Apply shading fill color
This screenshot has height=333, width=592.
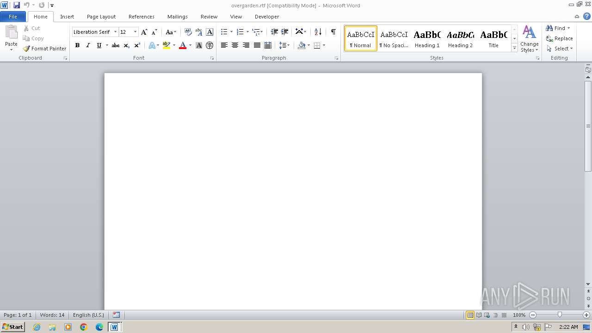(302, 45)
